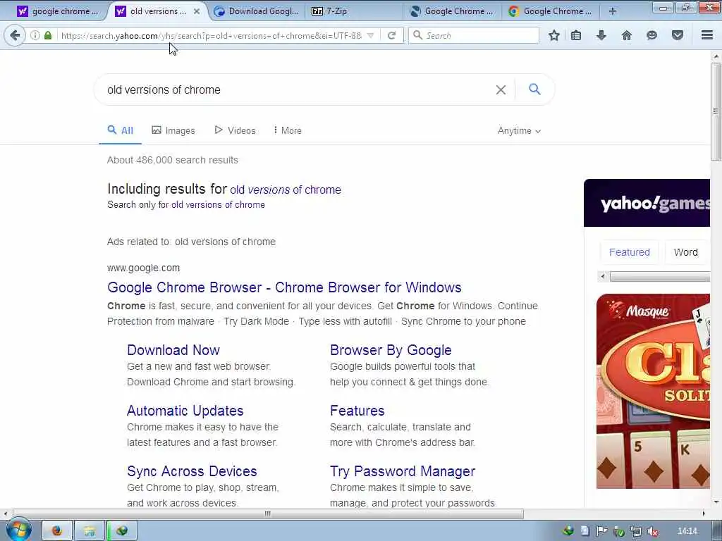
Task: Click the green padlock security icon
Action: pyautogui.click(x=48, y=35)
